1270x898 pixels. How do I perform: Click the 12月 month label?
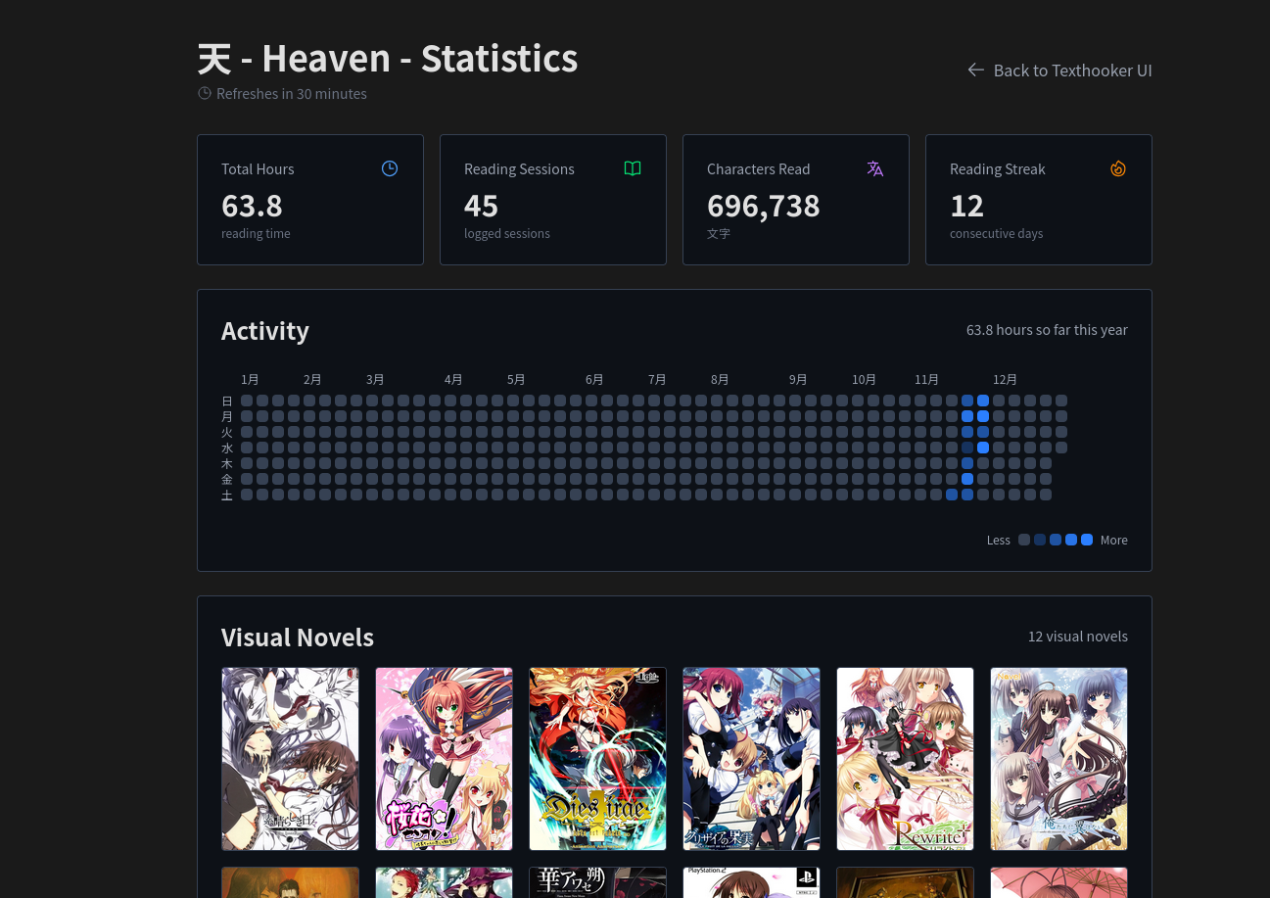pyautogui.click(x=1006, y=379)
